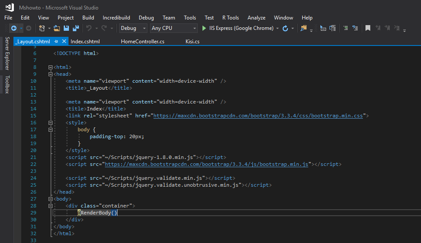421x243 pixels.
Task: Open the Tools menu
Action: [x=190, y=18]
